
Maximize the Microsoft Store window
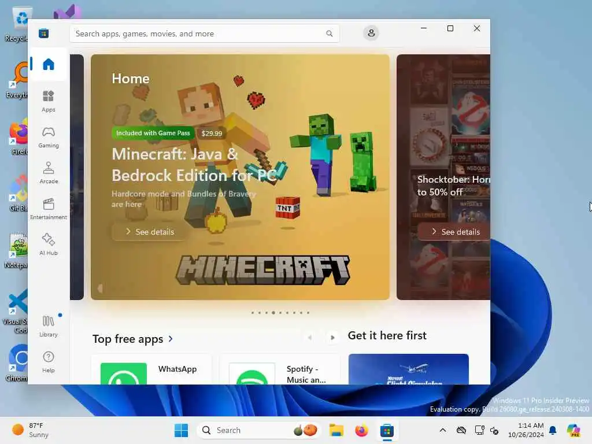[x=450, y=28]
